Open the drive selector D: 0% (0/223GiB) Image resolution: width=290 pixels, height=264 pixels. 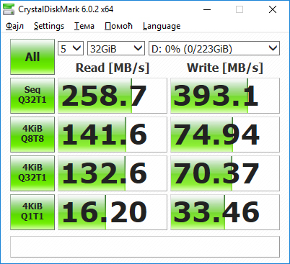(214, 48)
